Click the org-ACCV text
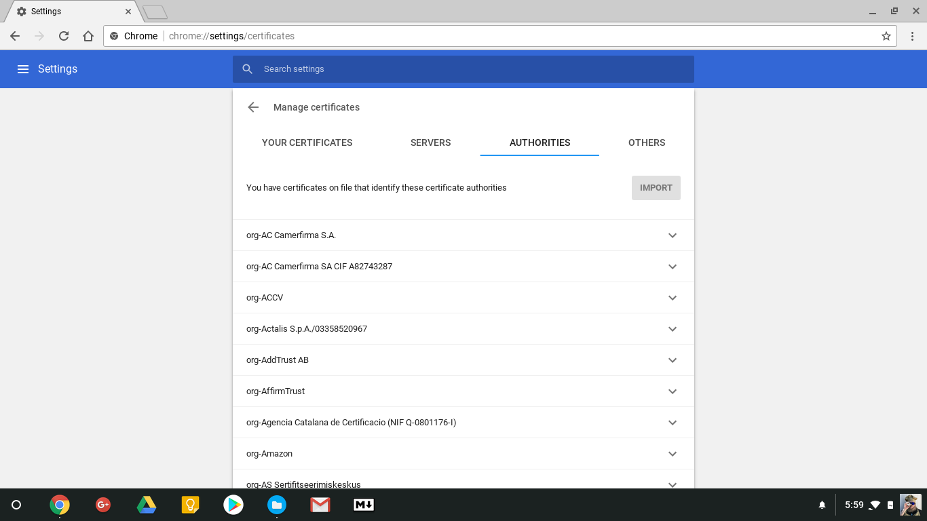Viewport: 927px width, 521px height. [265, 298]
